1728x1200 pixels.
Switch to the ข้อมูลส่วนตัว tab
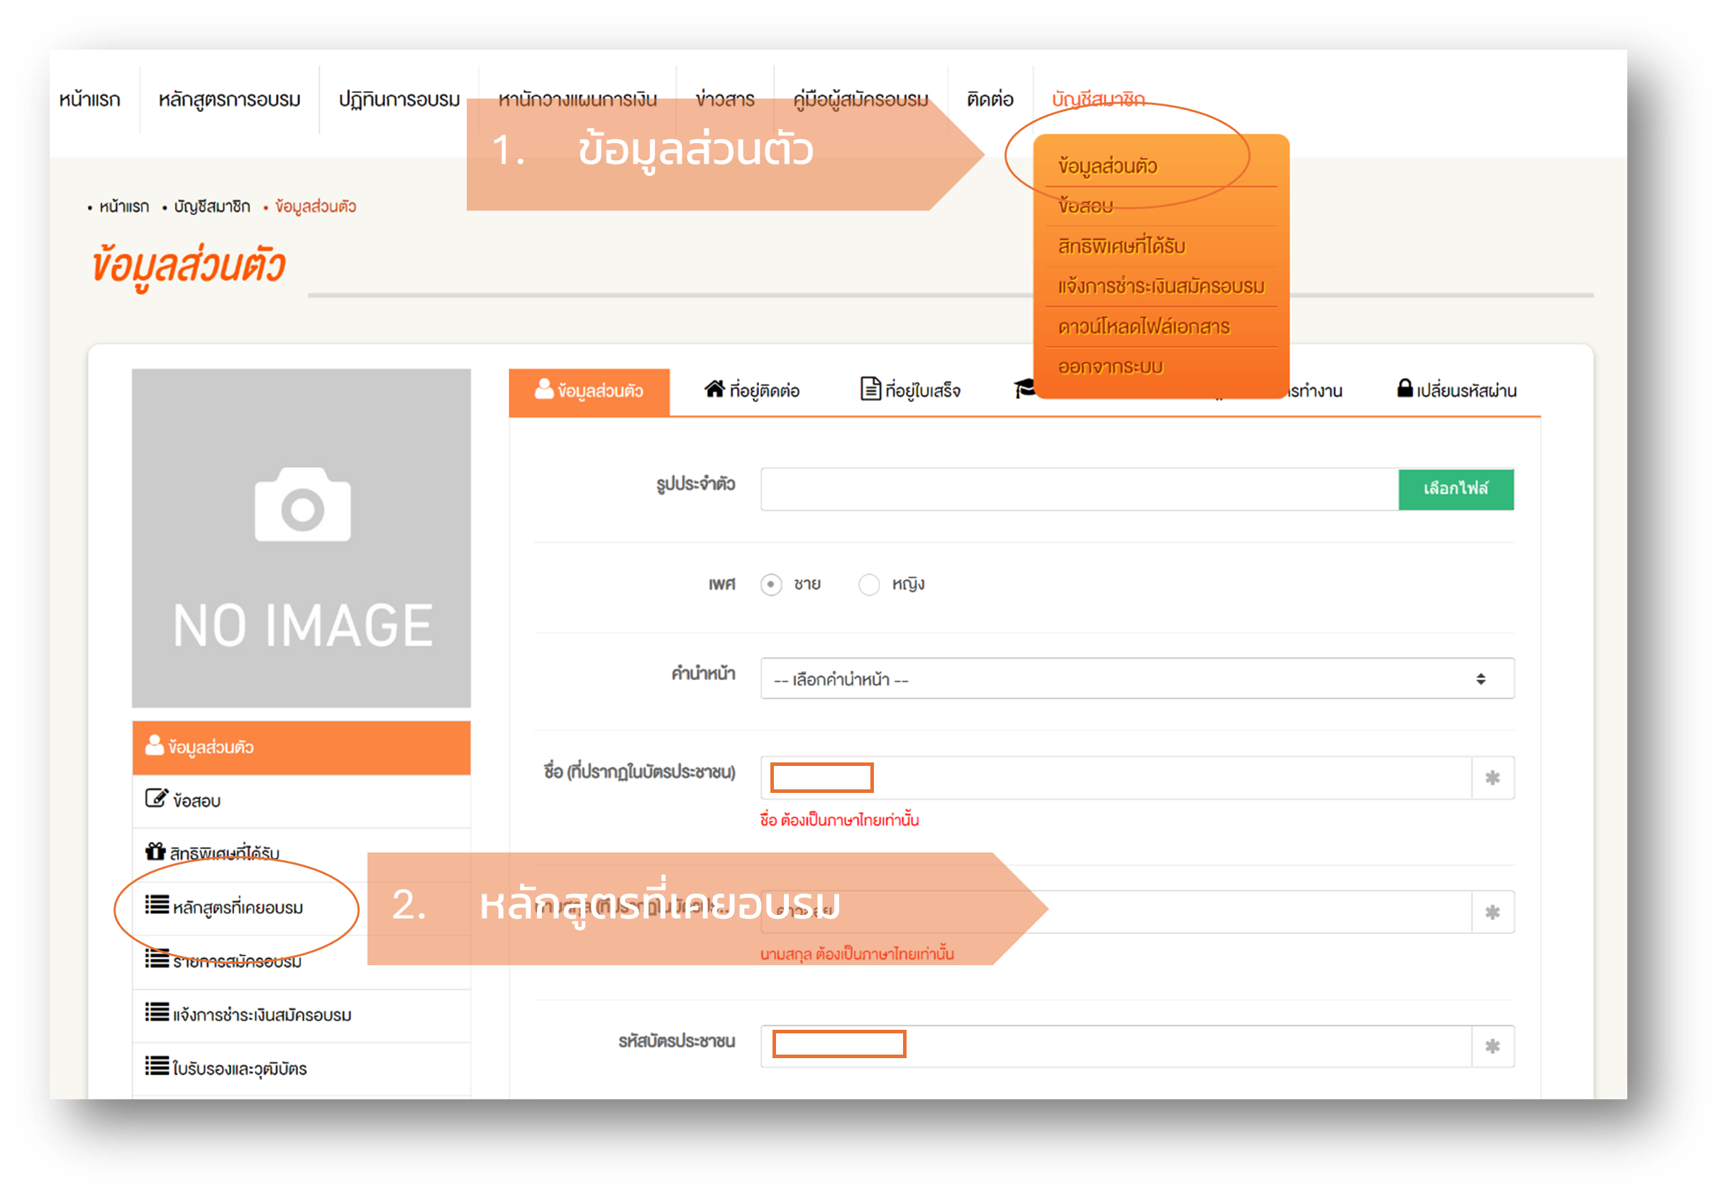coord(589,391)
